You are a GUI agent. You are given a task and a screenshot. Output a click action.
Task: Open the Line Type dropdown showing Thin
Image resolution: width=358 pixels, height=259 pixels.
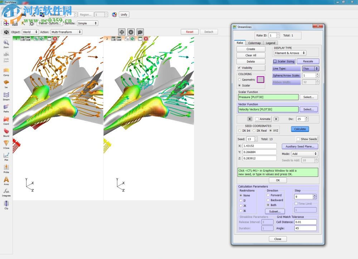pos(311,68)
